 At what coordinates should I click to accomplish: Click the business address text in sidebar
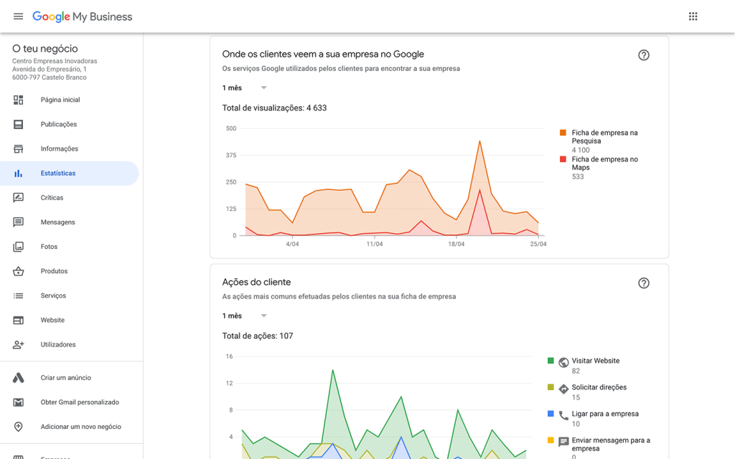click(55, 70)
